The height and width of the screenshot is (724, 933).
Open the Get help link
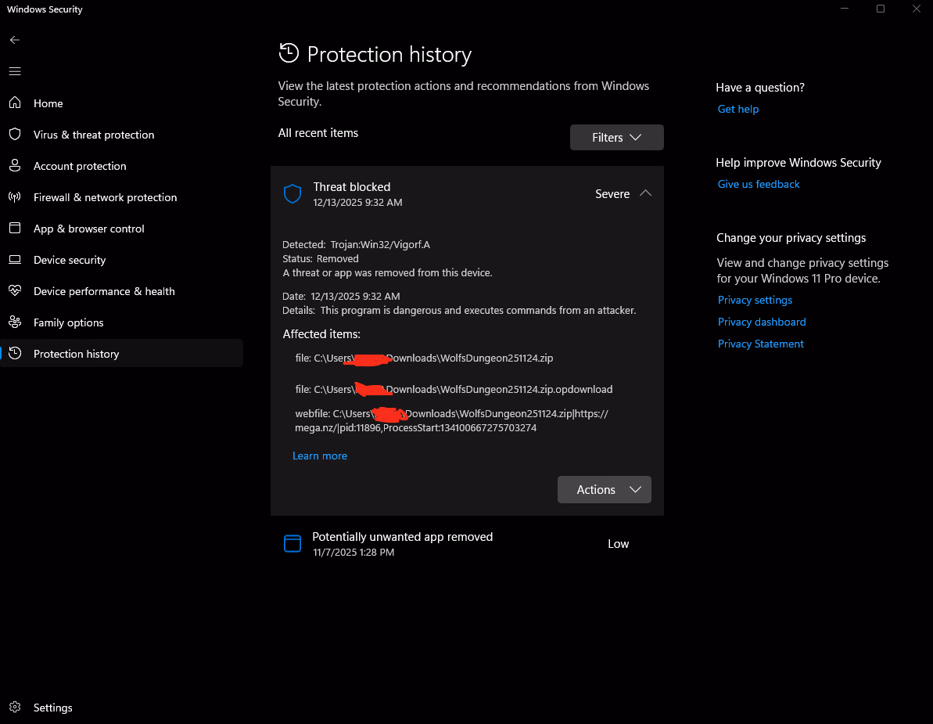point(738,110)
